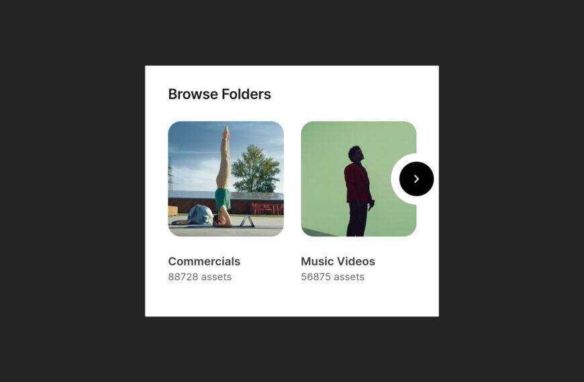Click the gray bag in Commercials thumbnail

tap(201, 215)
